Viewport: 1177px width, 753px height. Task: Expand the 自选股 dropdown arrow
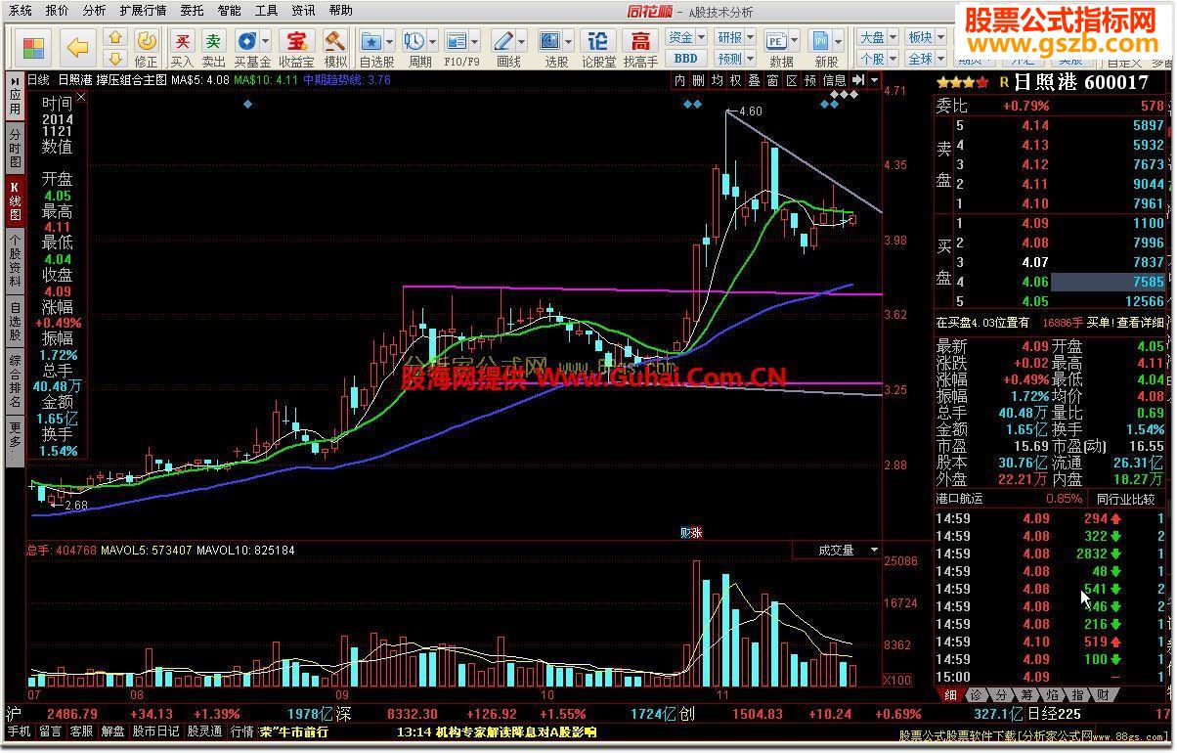click(388, 42)
